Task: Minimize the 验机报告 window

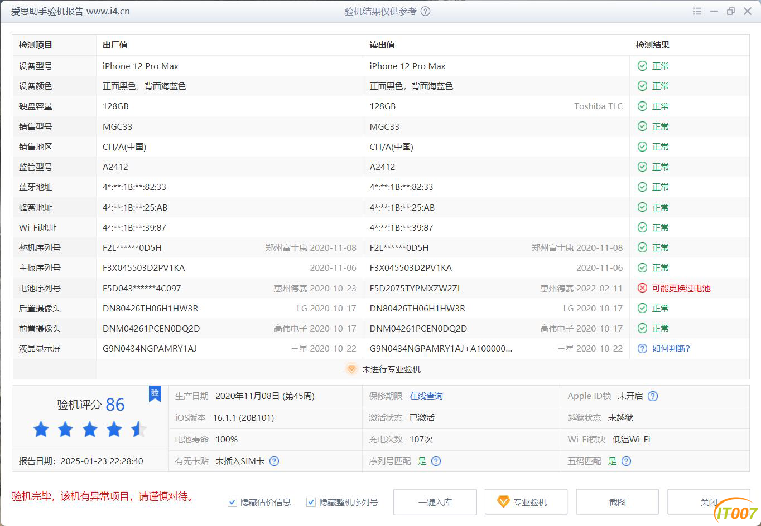Action: tap(714, 11)
